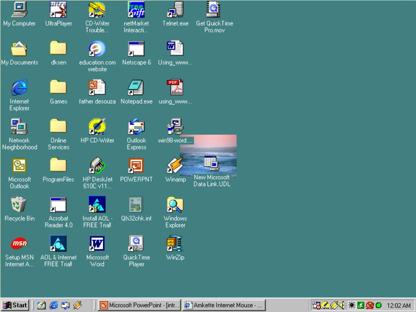Image resolution: width=416 pixels, height=312 pixels.
Task: Click the HP CD-Writer shortcut
Action: (x=97, y=126)
